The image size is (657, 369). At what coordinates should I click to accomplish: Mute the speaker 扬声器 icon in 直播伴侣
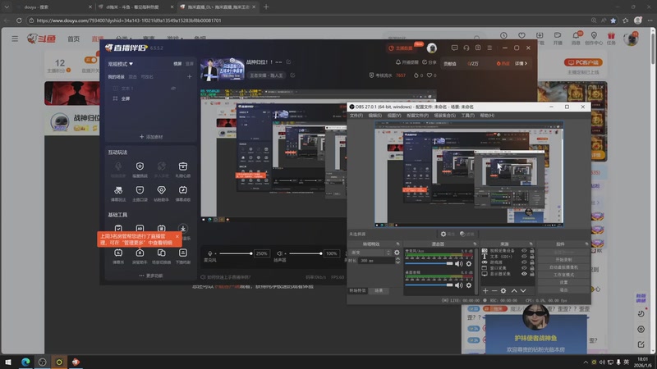pos(279,253)
